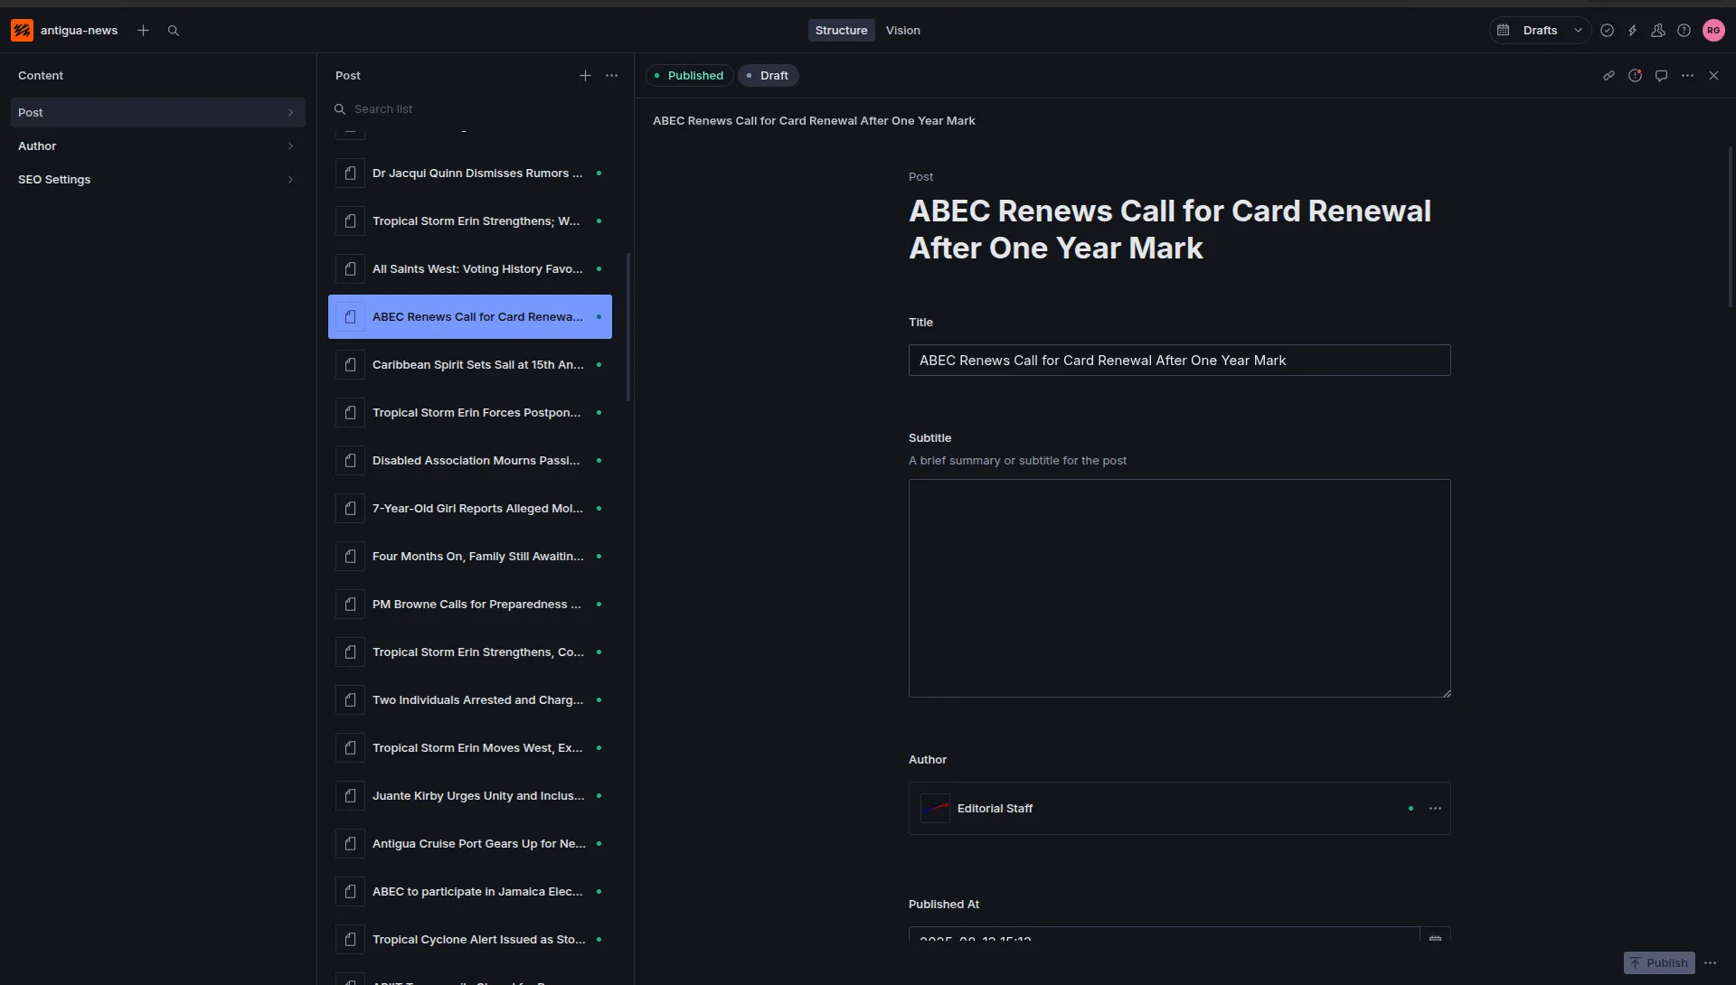Open the Drafts perspective dropdown
The width and height of the screenshot is (1736, 985).
[x=1540, y=31]
